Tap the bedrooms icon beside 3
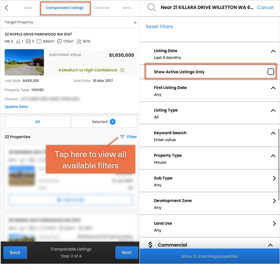 (7, 41)
